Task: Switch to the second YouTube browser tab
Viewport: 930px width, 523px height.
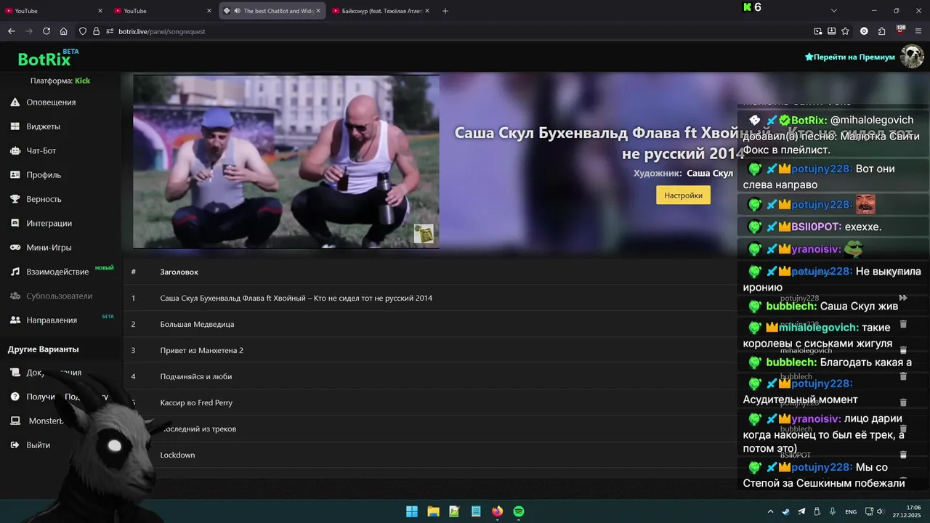Action: tap(160, 11)
